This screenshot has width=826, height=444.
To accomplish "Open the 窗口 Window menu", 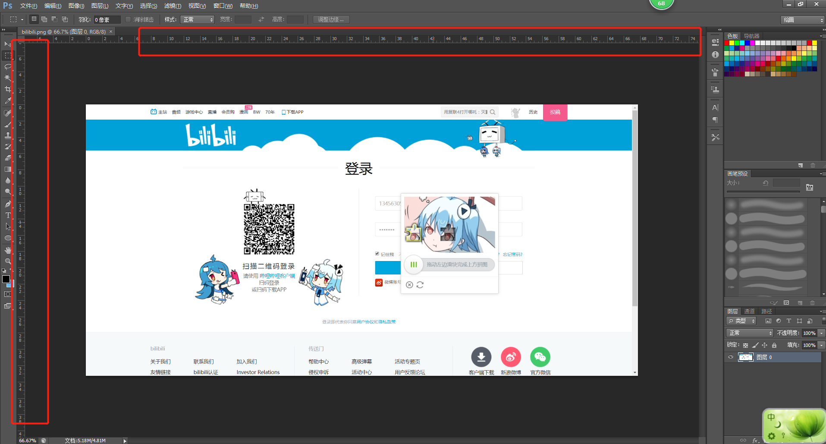I will 223,6.
